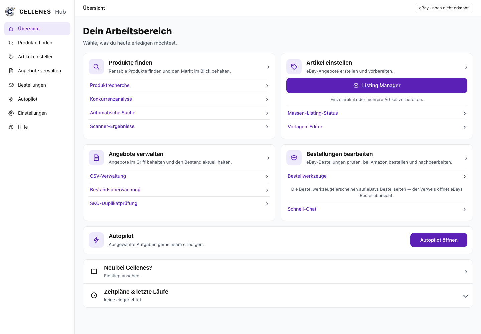Click the tag icon in the sidebar
This screenshot has width=481, height=334.
pyautogui.click(x=11, y=57)
